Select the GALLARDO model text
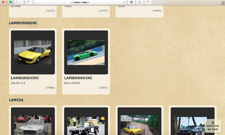This screenshot has height=135, width=225. click(72, 83)
